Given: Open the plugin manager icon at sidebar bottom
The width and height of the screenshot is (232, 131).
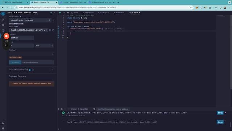Looking at the screenshot, I should (x=3, y=123).
